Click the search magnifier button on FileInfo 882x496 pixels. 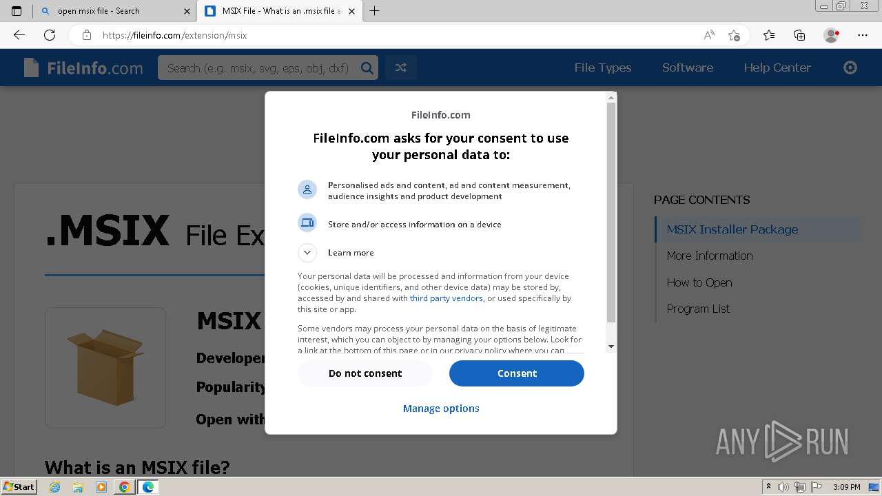(x=367, y=68)
